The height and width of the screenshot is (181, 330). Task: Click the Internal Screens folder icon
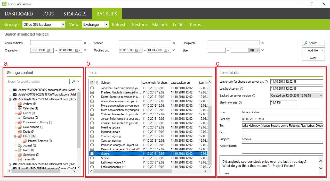pyautogui.click(x=25, y=141)
